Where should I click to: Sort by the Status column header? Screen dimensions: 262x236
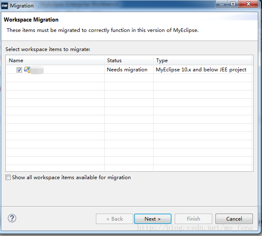129,61
